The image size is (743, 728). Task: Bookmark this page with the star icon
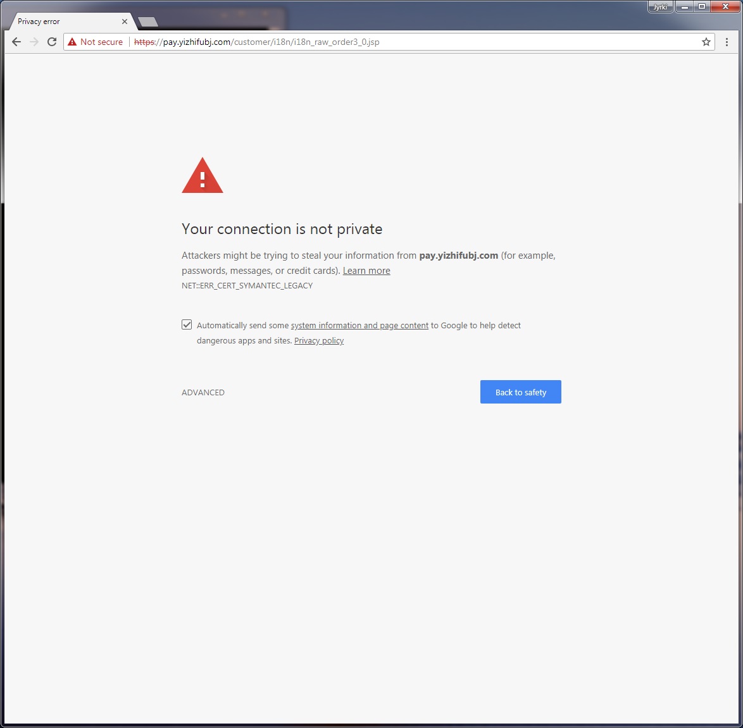coord(706,42)
